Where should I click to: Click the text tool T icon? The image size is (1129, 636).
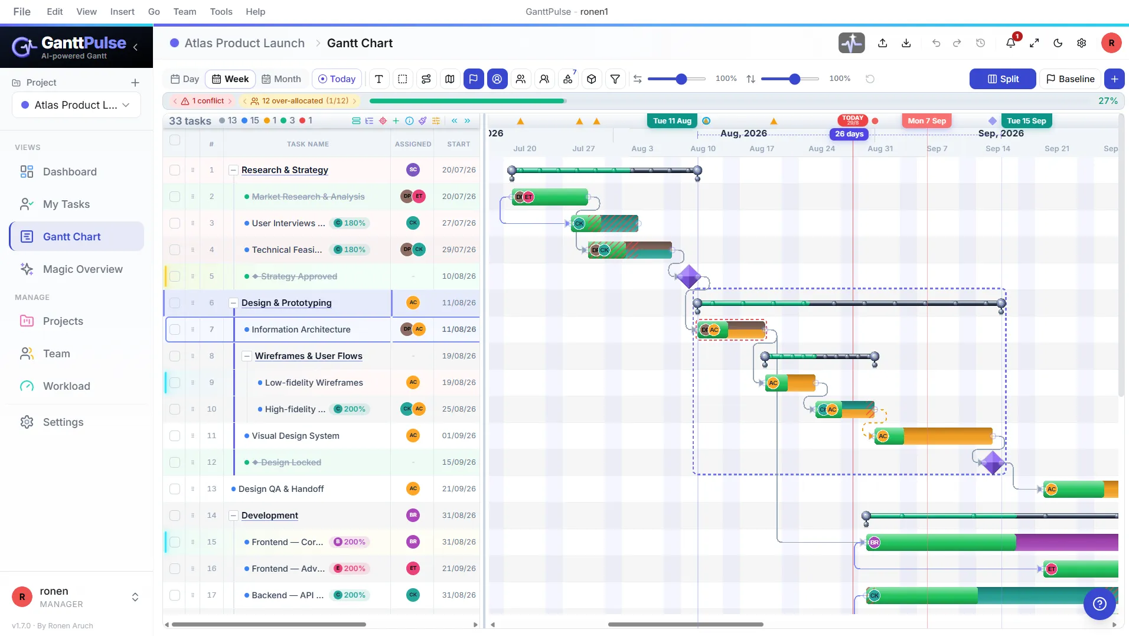(379, 79)
